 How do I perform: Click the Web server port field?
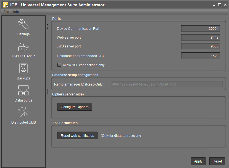click(x=201, y=37)
